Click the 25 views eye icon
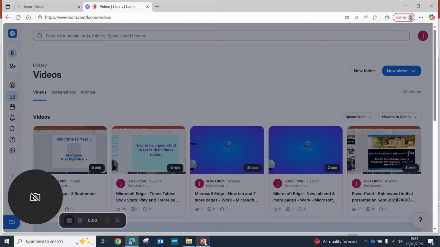Screen dimensions: 440x247 (119, 209)
